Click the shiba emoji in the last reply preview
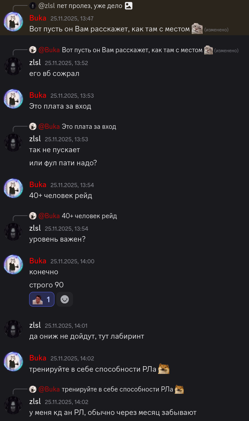The image size is (249, 421). tap(179, 389)
